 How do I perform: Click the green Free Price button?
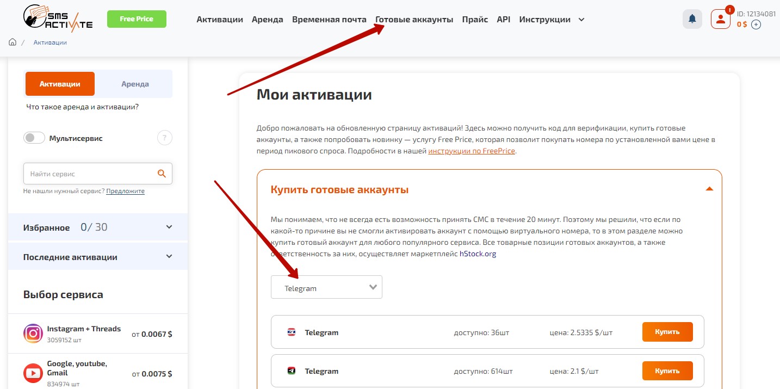[x=137, y=19]
